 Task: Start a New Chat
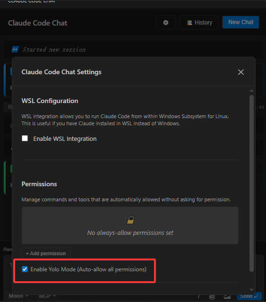click(240, 22)
